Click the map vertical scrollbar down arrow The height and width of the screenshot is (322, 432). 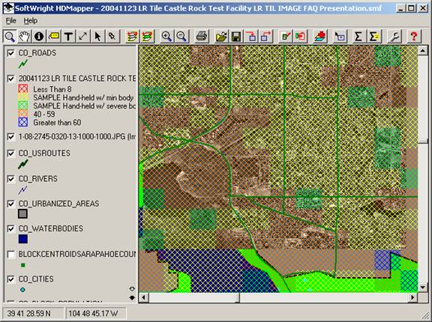click(x=423, y=288)
